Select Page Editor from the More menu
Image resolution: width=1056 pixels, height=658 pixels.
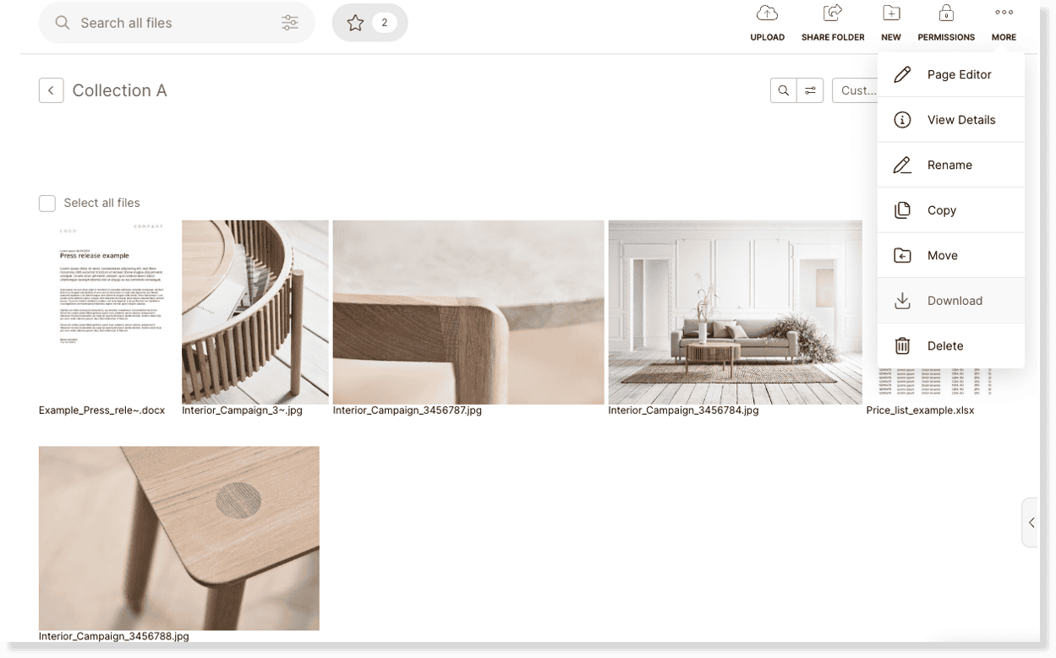coord(959,74)
